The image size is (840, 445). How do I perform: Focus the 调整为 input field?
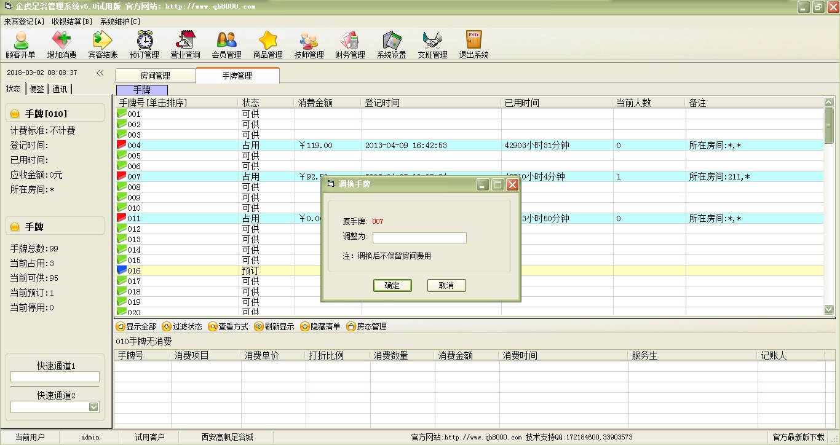[x=419, y=238]
